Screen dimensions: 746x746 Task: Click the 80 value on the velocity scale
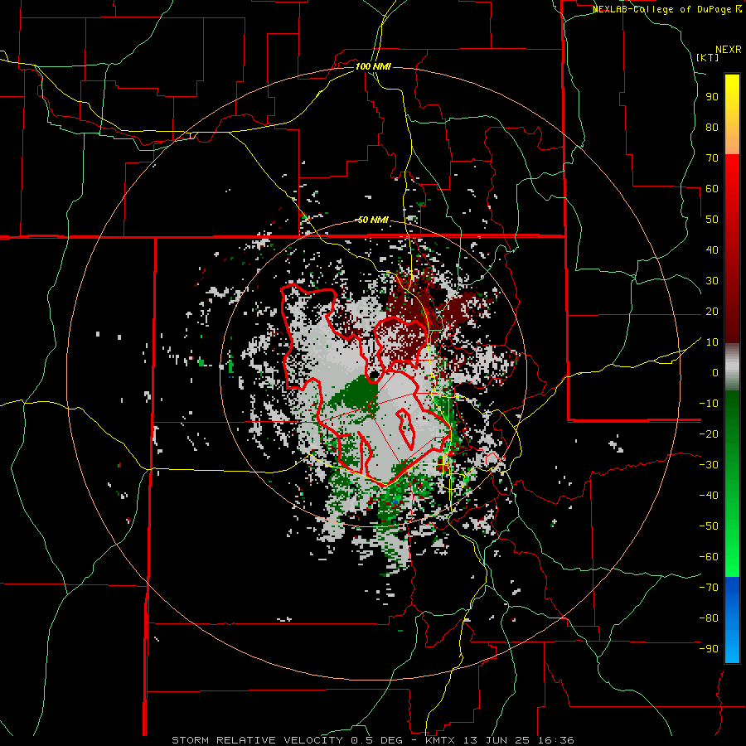point(712,128)
